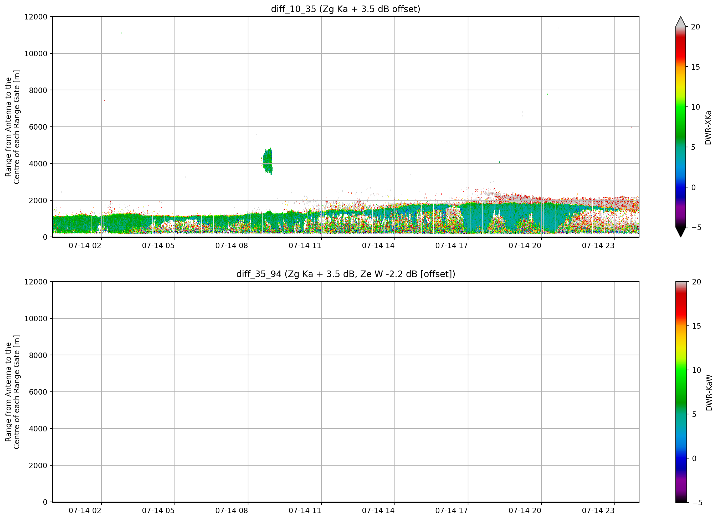Screen dimensions: 718x520
Task: Click the "07-14 17" tick label under the top plot
Action: (452, 246)
